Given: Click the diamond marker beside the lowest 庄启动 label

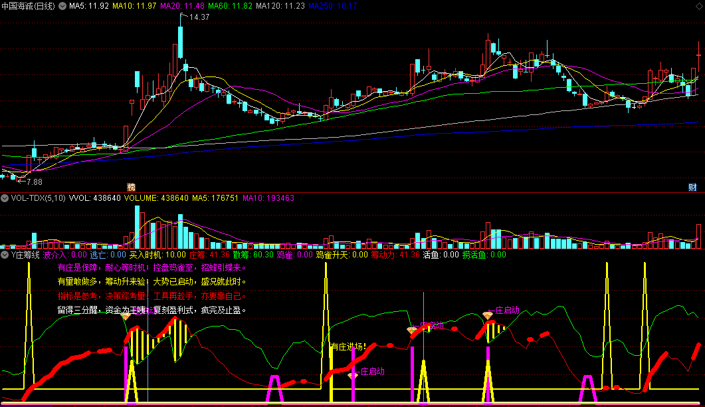Looking at the screenshot, I should point(353,375).
